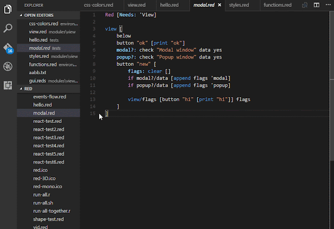Click "'modal]" at end of line 10
This screenshot has width=334, height=229.
click(220, 78)
